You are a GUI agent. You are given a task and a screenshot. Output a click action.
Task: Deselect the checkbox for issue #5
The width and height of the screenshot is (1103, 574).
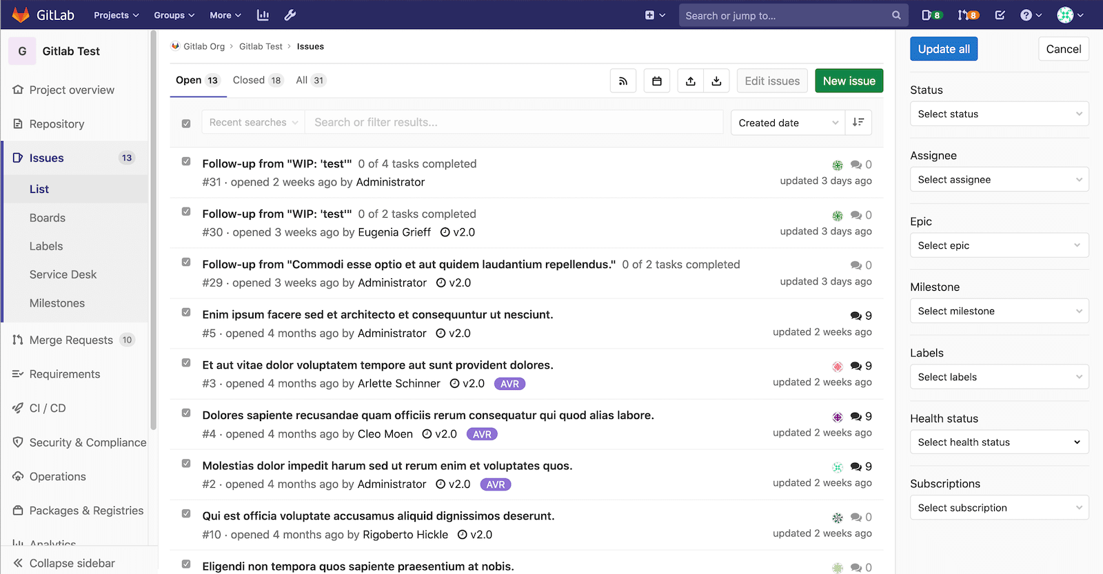pyautogui.click(x=186, y=312)
